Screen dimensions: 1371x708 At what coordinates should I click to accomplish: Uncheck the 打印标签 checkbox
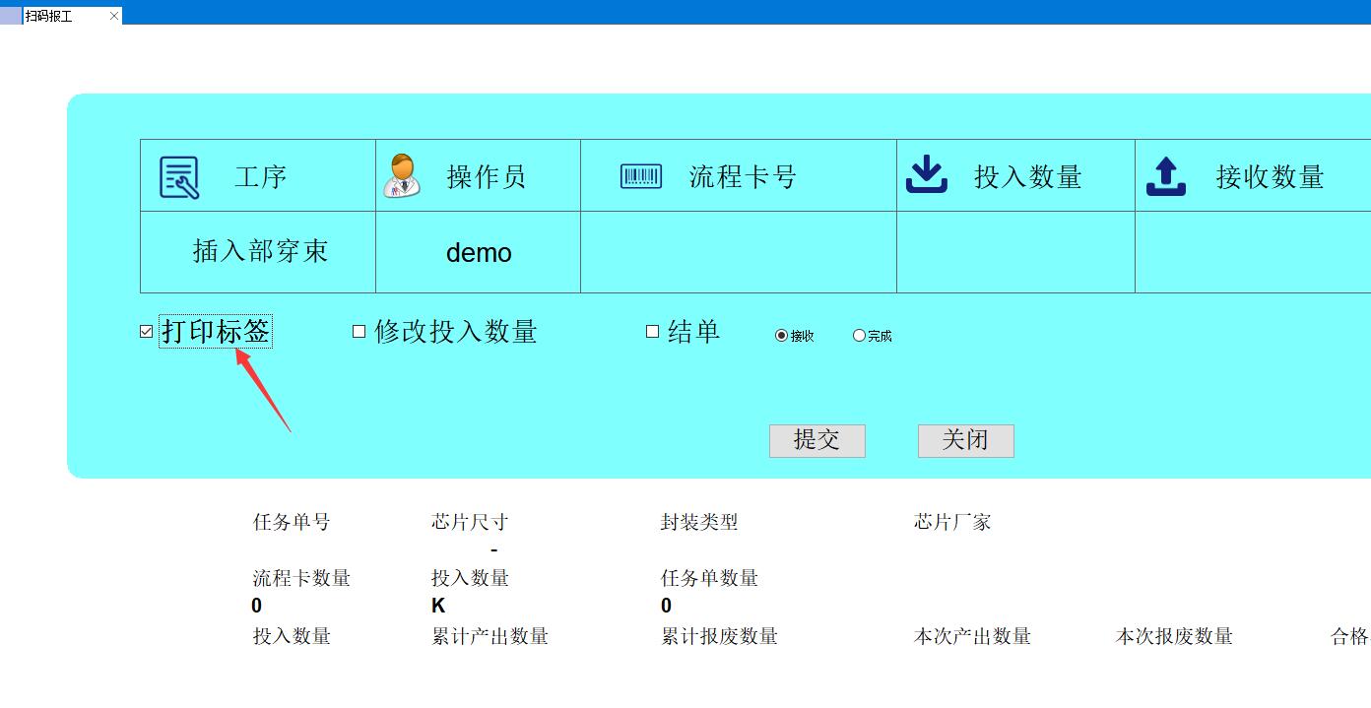pos(147,332)
